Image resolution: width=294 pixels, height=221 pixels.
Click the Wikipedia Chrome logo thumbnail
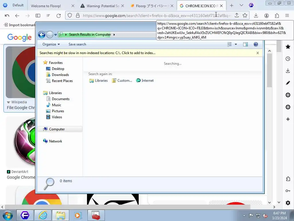[20, 72]
